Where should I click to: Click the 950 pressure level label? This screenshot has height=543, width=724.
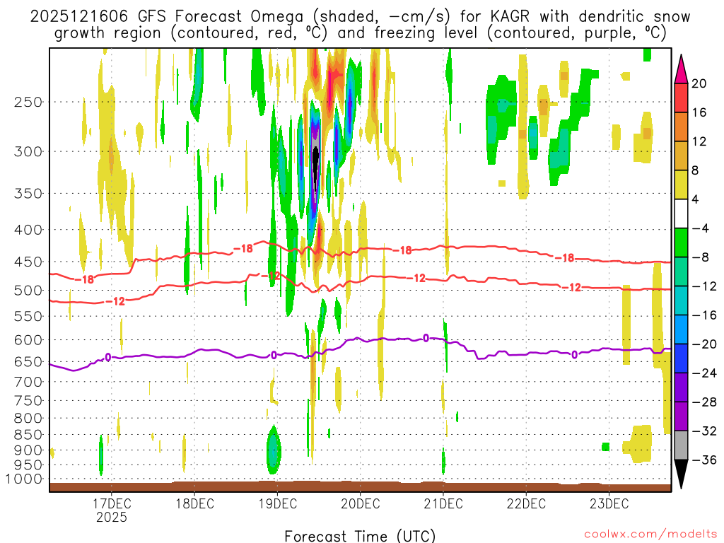point(28,465)
